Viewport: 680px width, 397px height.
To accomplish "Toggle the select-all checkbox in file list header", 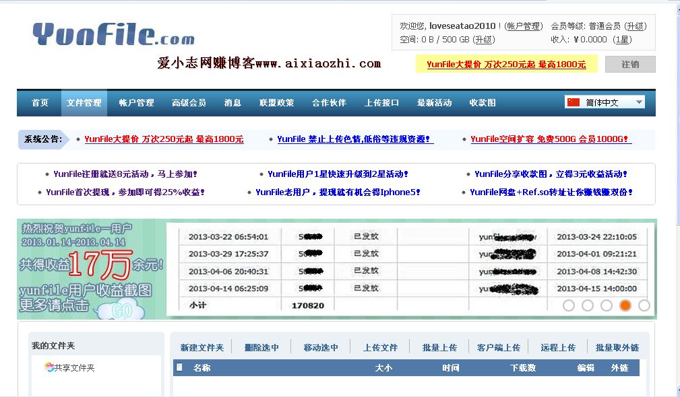I will tap(179, 367).
